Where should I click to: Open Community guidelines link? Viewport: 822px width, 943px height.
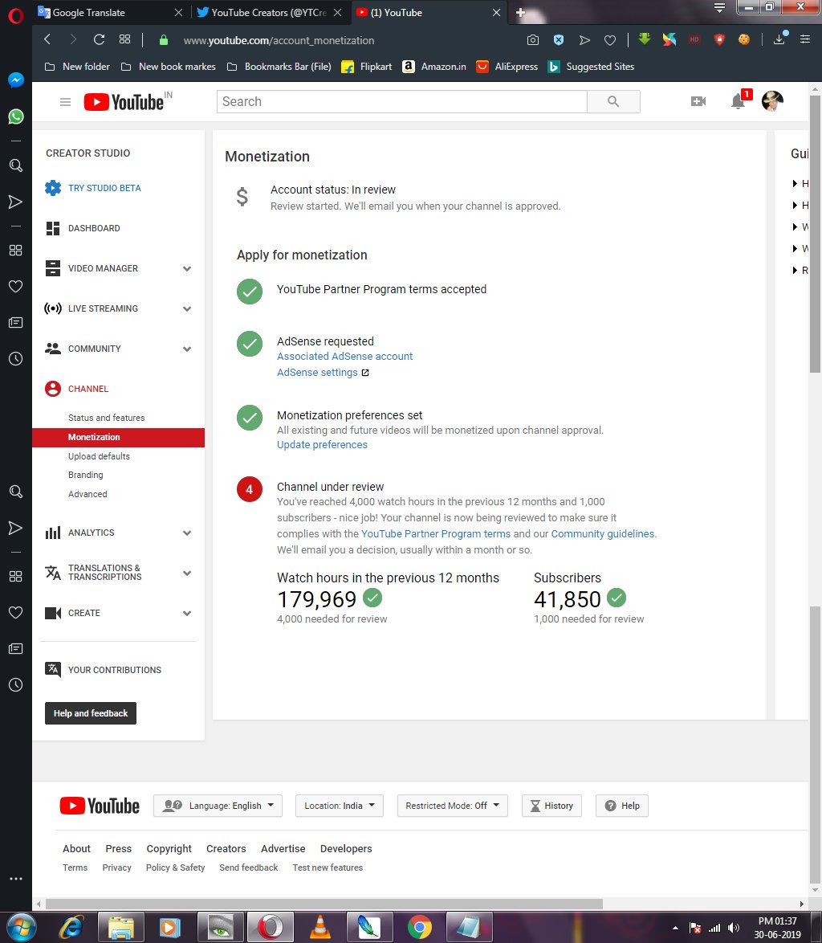(603, 533)
